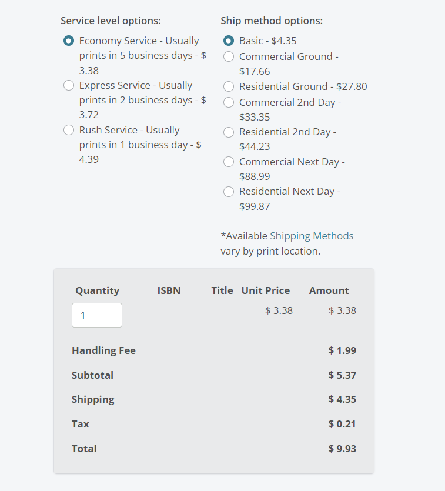Select the Basic ship method
This screenshot has height=491, width=445.
(228, 41)
